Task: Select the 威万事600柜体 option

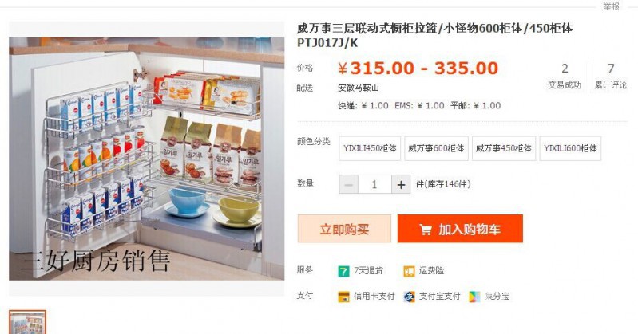Action: [436, 148]
